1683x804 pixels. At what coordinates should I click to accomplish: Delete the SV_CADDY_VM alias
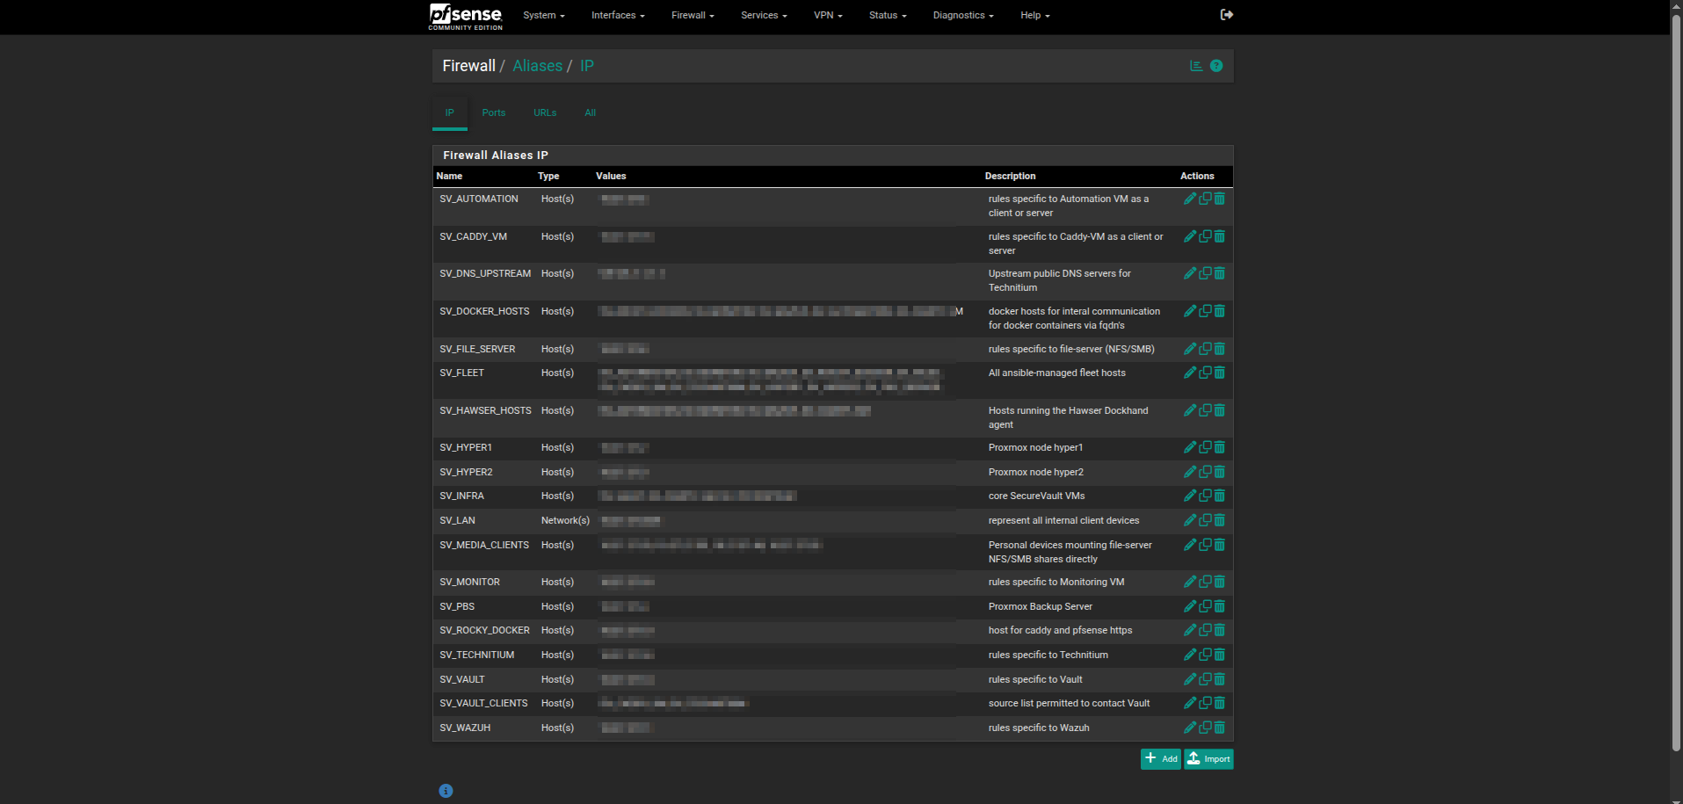1220,236
